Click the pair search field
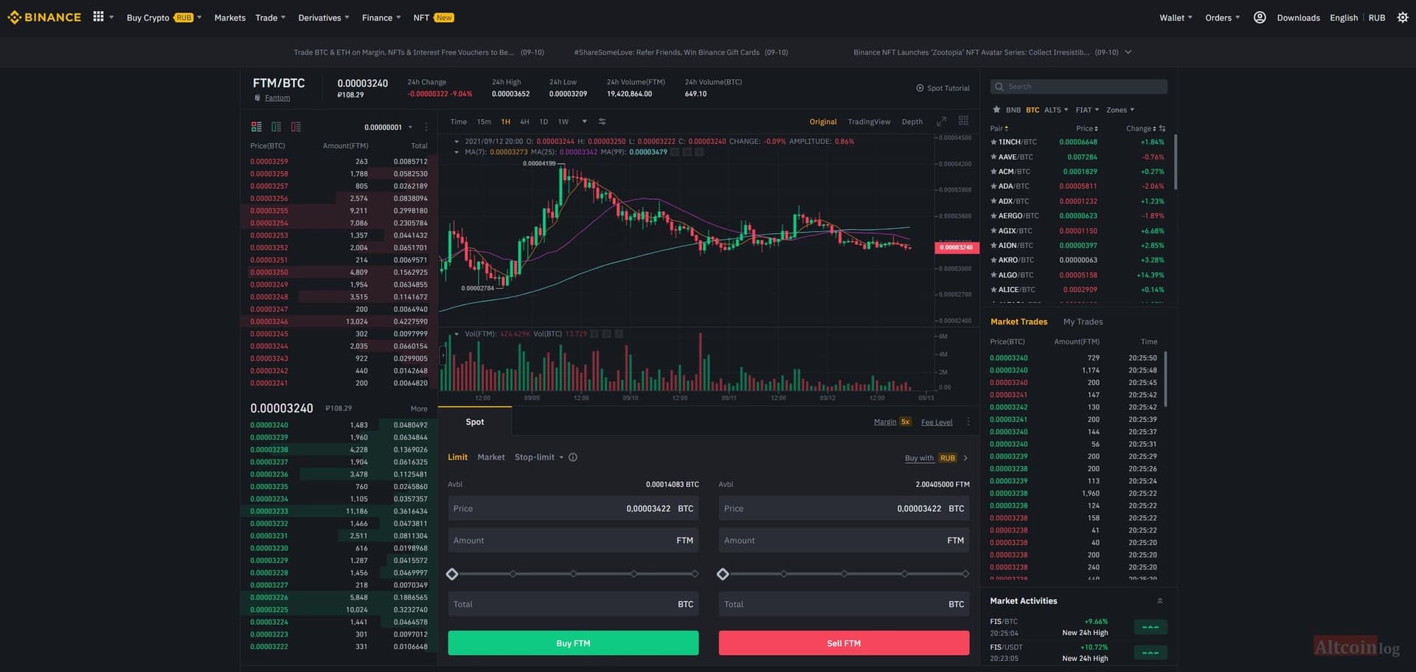The image size is (1416, 672). pos(1078,86)
